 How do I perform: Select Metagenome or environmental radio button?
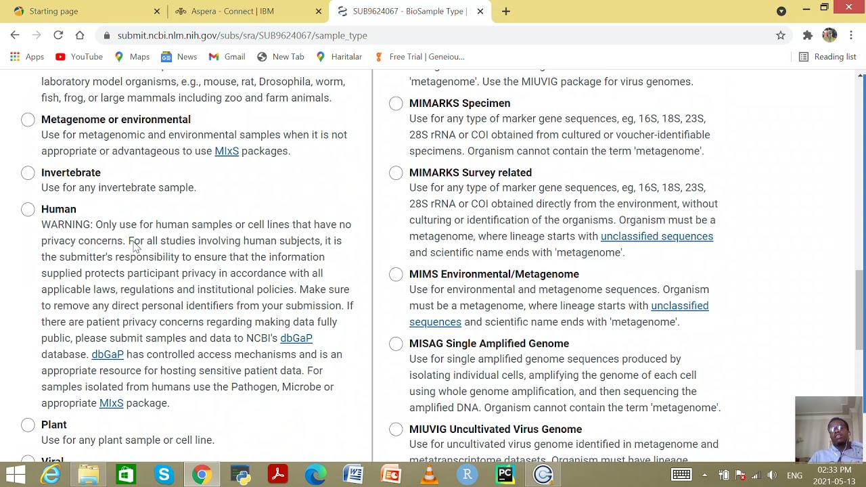28,120
